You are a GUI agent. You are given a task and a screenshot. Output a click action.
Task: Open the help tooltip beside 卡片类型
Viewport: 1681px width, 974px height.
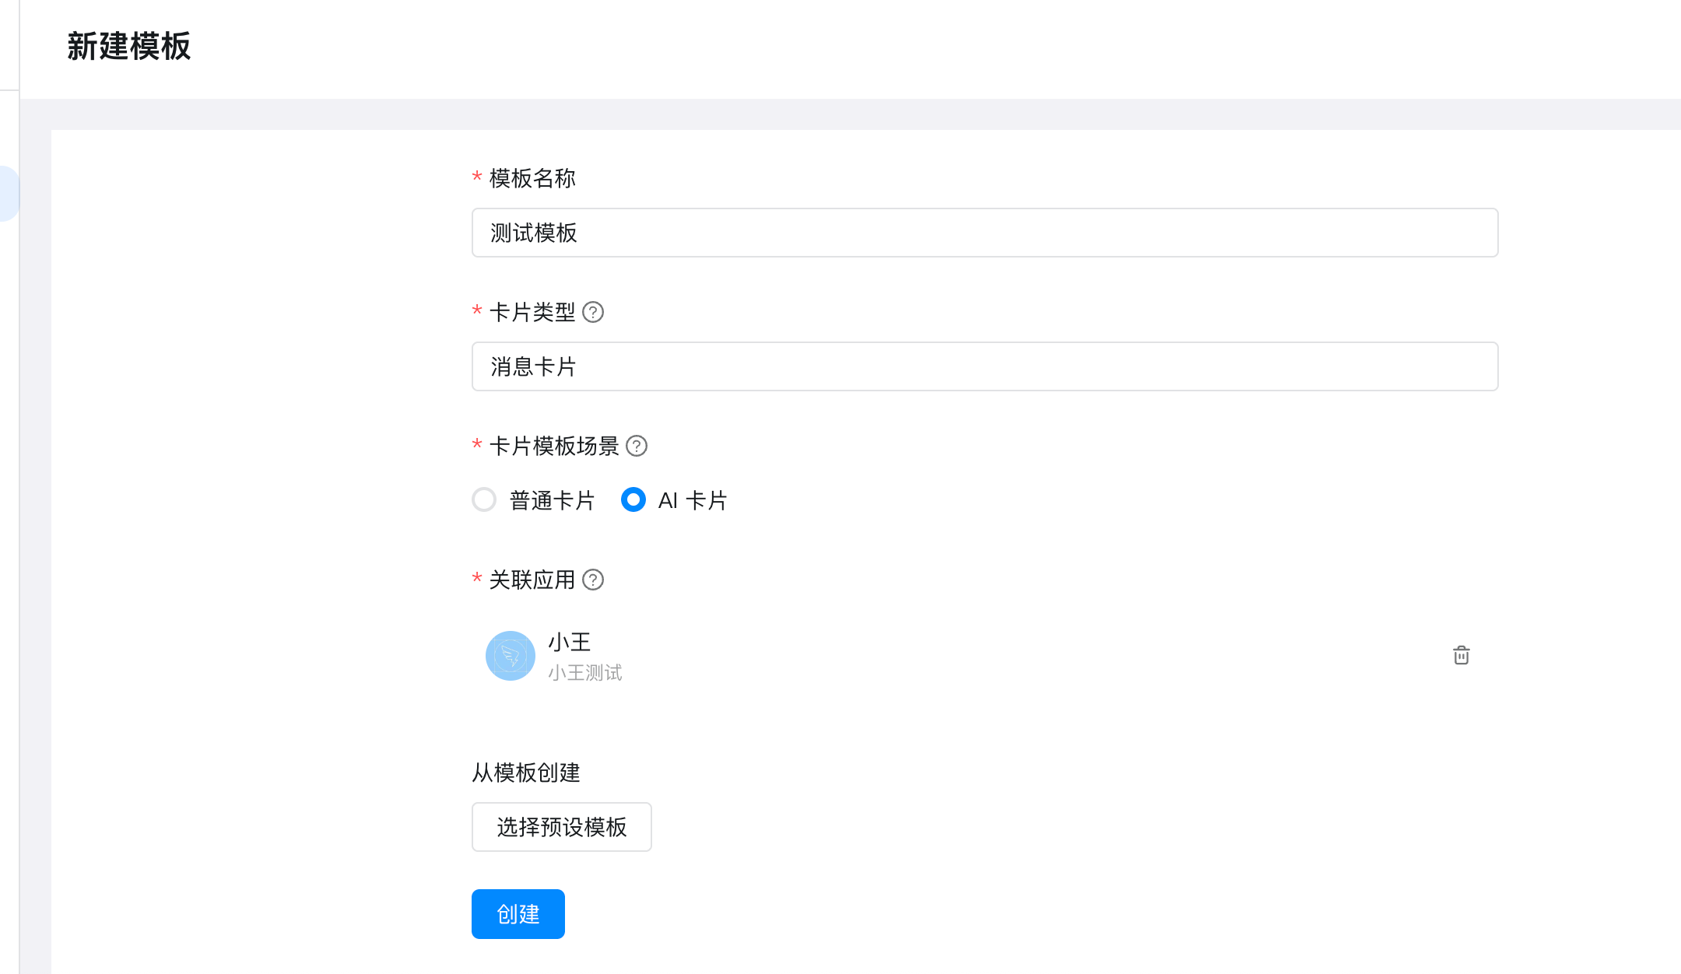[x=594, y=313]
